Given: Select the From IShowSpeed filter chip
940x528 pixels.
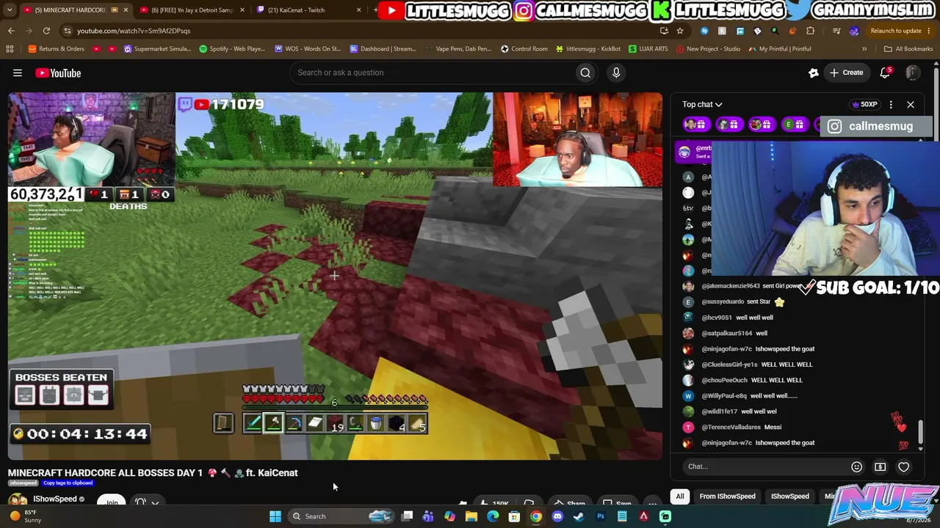Looking at the screenshot, I should pyautogui.click(x=727, y=496).
